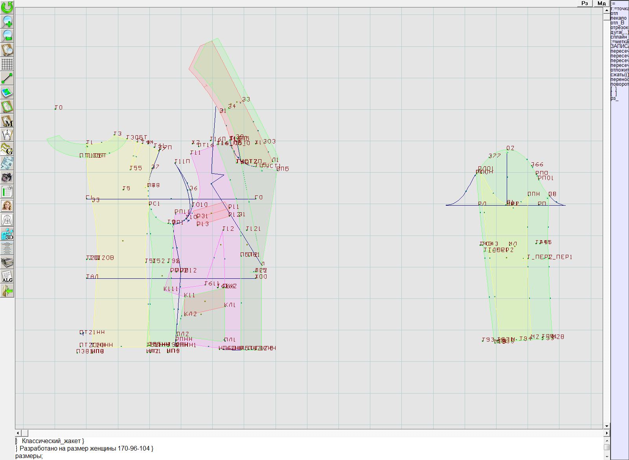Zoom in with the magnifier plus icon
This screenshot has width=629, height=460.
[7, 21]
